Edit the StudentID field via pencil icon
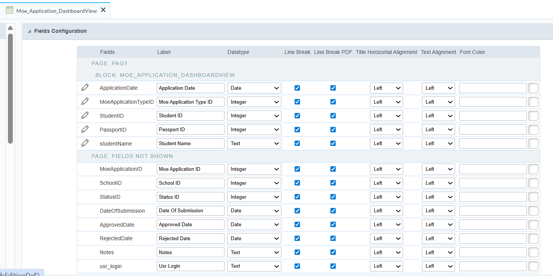Image resolution: width=553 pixels, height=276 pixels. (x=85, y=115)
